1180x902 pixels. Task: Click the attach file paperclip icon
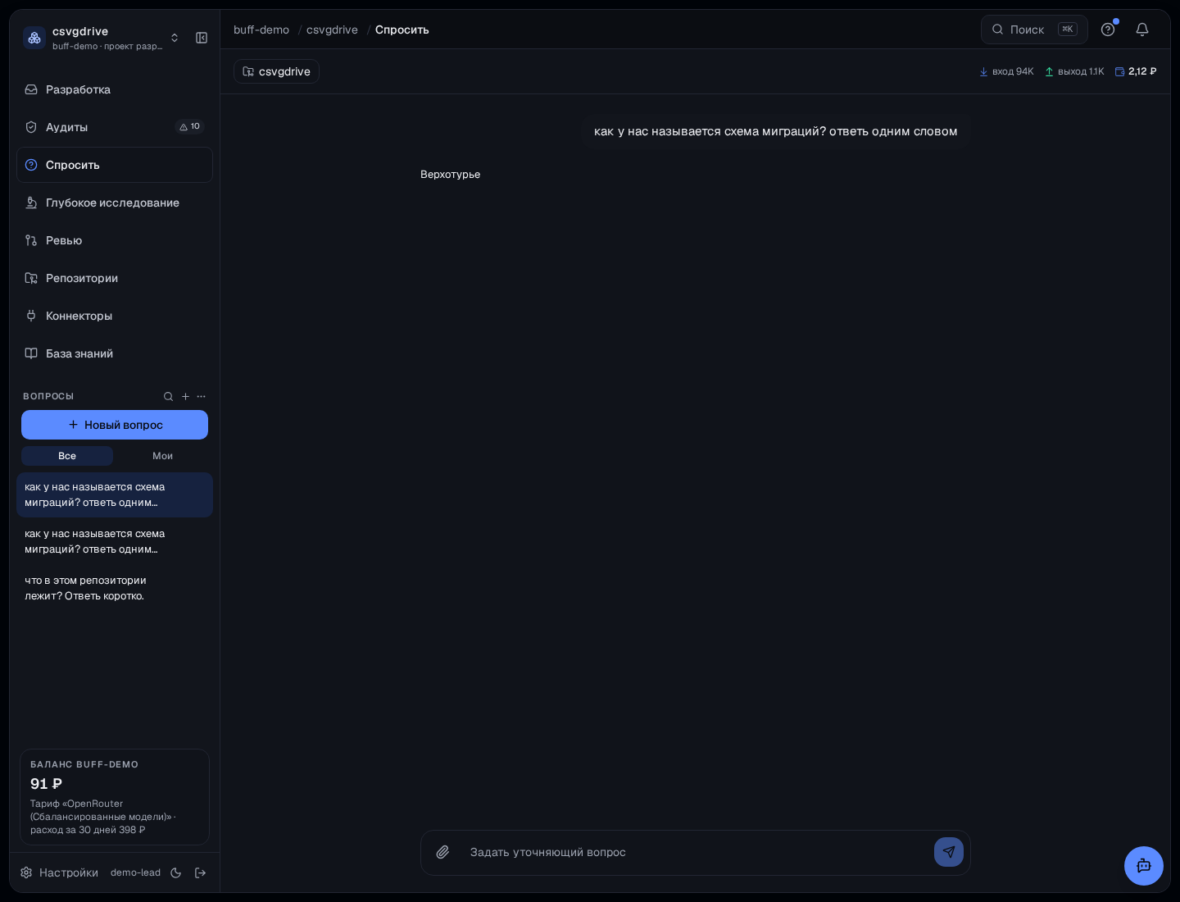coord(442,852)
